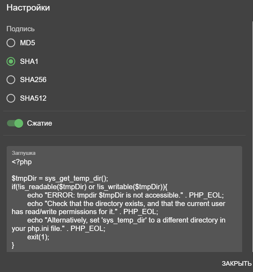Click the SHA512 text label
253x272 pixels.
(x=33, y=98)
